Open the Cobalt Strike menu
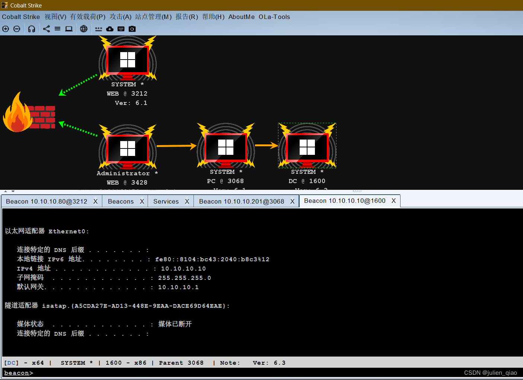This screenshot has width=523, height=380. [21, 17]
